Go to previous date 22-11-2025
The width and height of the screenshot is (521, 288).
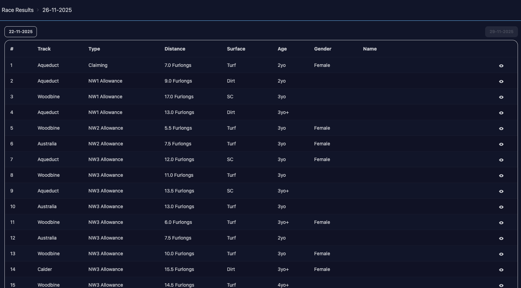pyautogui.click(x=20, y=32)
